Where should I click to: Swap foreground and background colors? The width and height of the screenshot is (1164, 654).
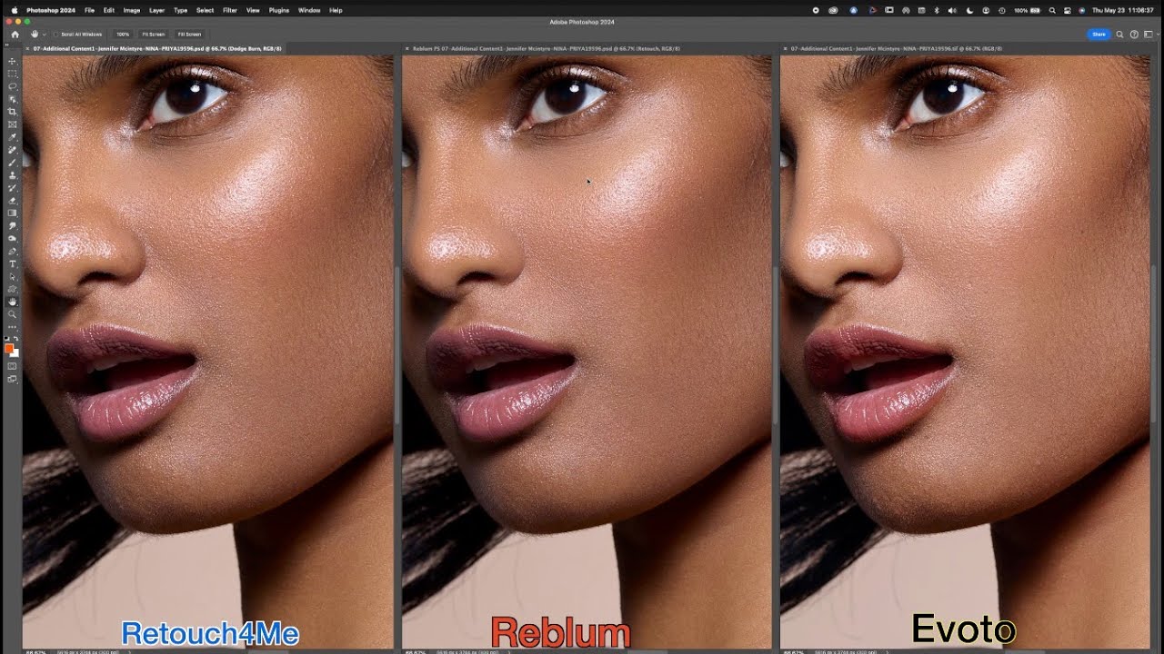pyautogui.click(x=16, y=338)
